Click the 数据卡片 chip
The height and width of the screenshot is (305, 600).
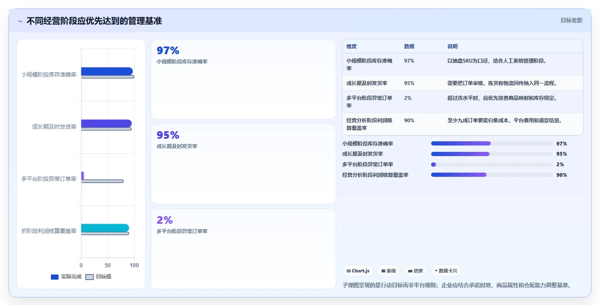coord(446,271)
